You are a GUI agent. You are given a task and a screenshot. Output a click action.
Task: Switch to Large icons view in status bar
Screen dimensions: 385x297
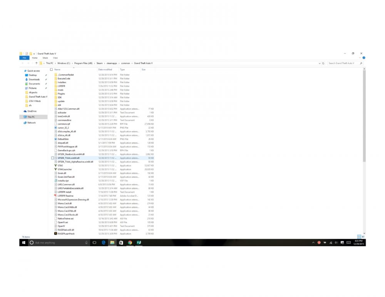point(363,237)
